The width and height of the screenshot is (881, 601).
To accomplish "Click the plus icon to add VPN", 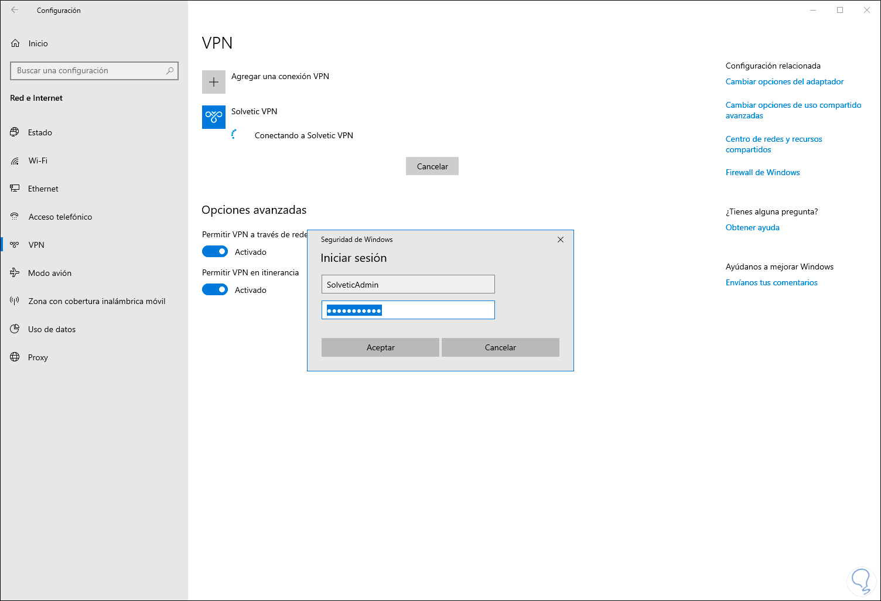I will point(214,82).
